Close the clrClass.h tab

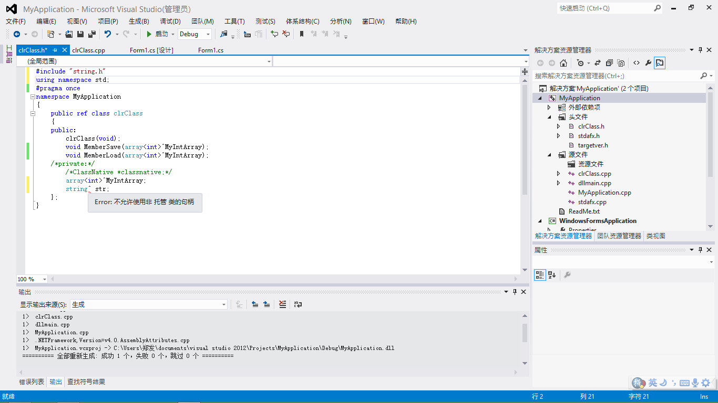coord(65,50)
